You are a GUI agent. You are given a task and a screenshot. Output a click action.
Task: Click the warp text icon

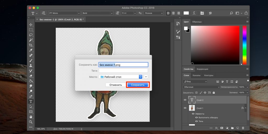194,13
